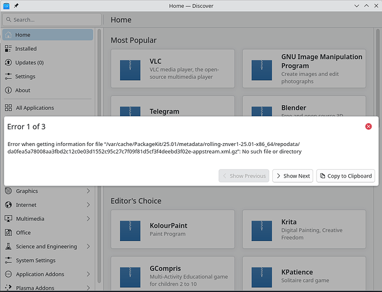382x292 pixels.
Task: Click the System Settings sliders icon
Action: click(x=8, y=260)
